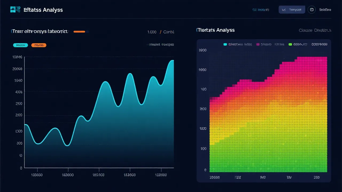Click the orange slash icon beside 1.000

[161, 32]
